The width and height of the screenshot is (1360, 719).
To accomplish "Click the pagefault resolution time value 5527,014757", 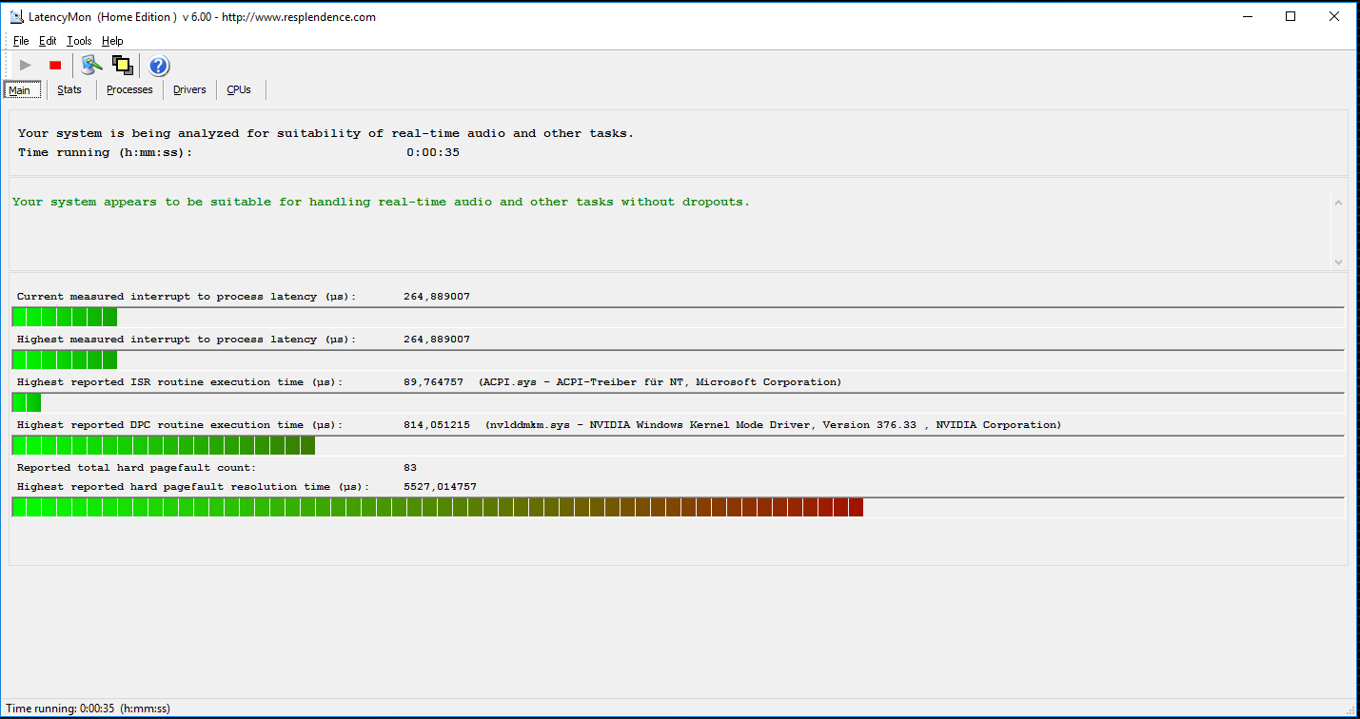I will [x=440, y=487].
